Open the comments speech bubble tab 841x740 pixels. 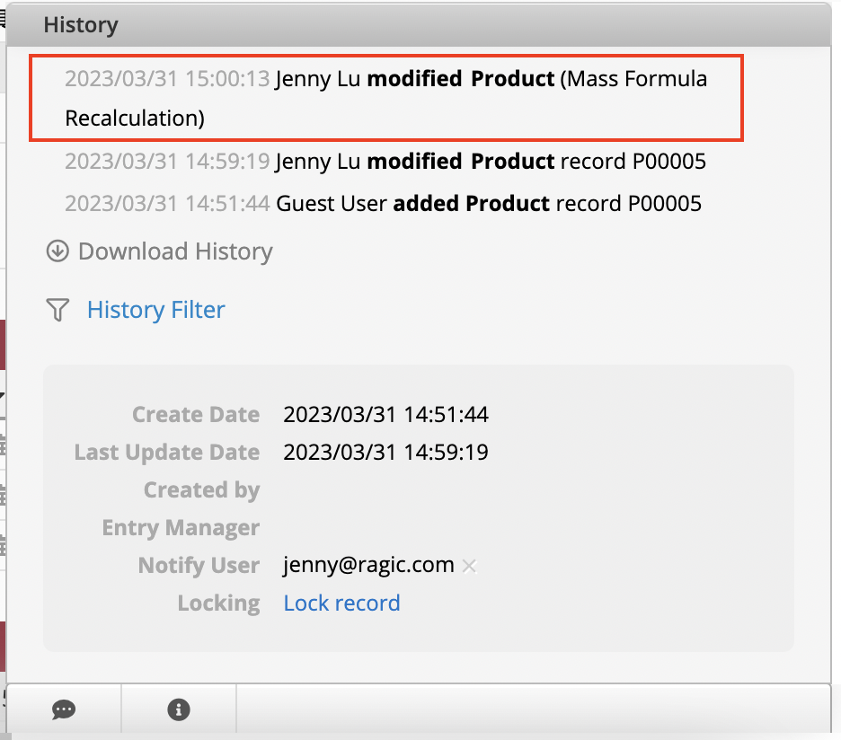point(63,709)
